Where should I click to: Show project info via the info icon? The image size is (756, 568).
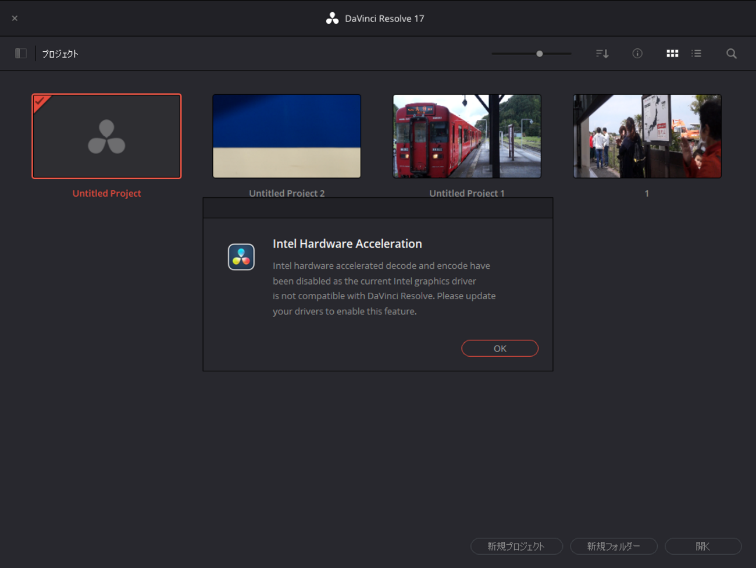coord(637,54)
